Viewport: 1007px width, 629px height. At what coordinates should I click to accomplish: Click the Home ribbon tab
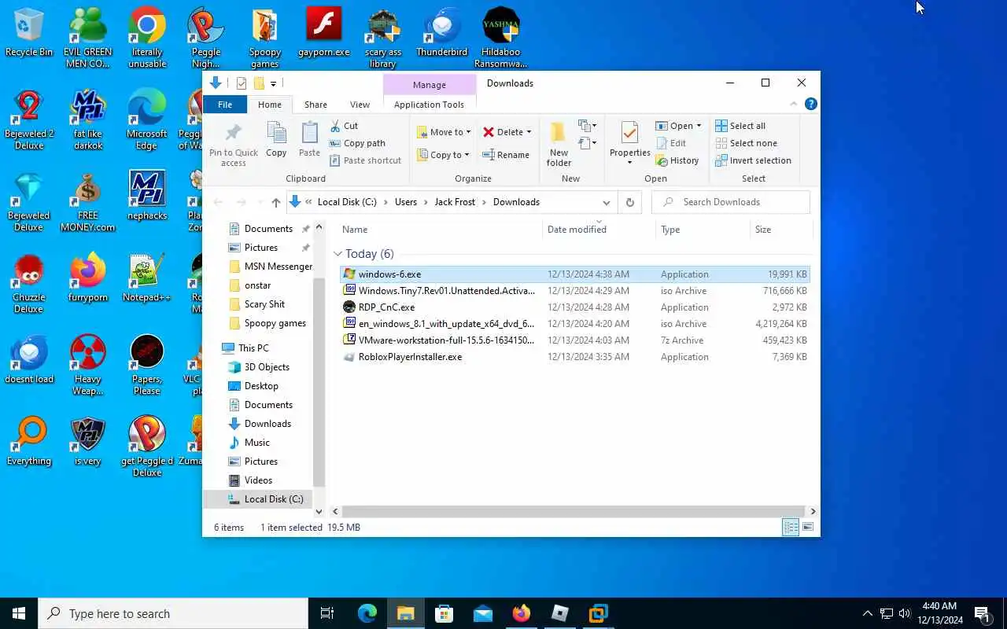(270, 105)
